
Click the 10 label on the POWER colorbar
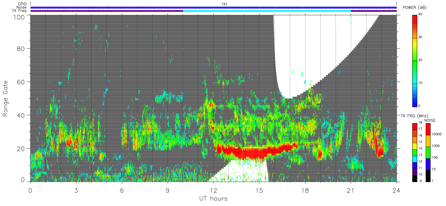421,83
